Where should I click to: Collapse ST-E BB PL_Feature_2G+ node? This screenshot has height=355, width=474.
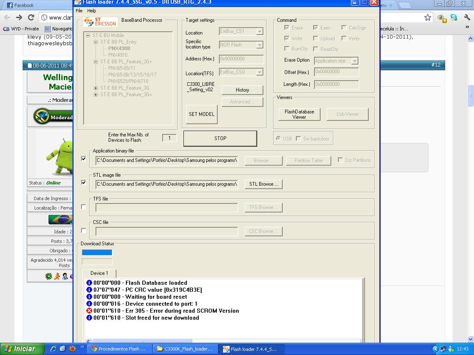tap(95, 62)
